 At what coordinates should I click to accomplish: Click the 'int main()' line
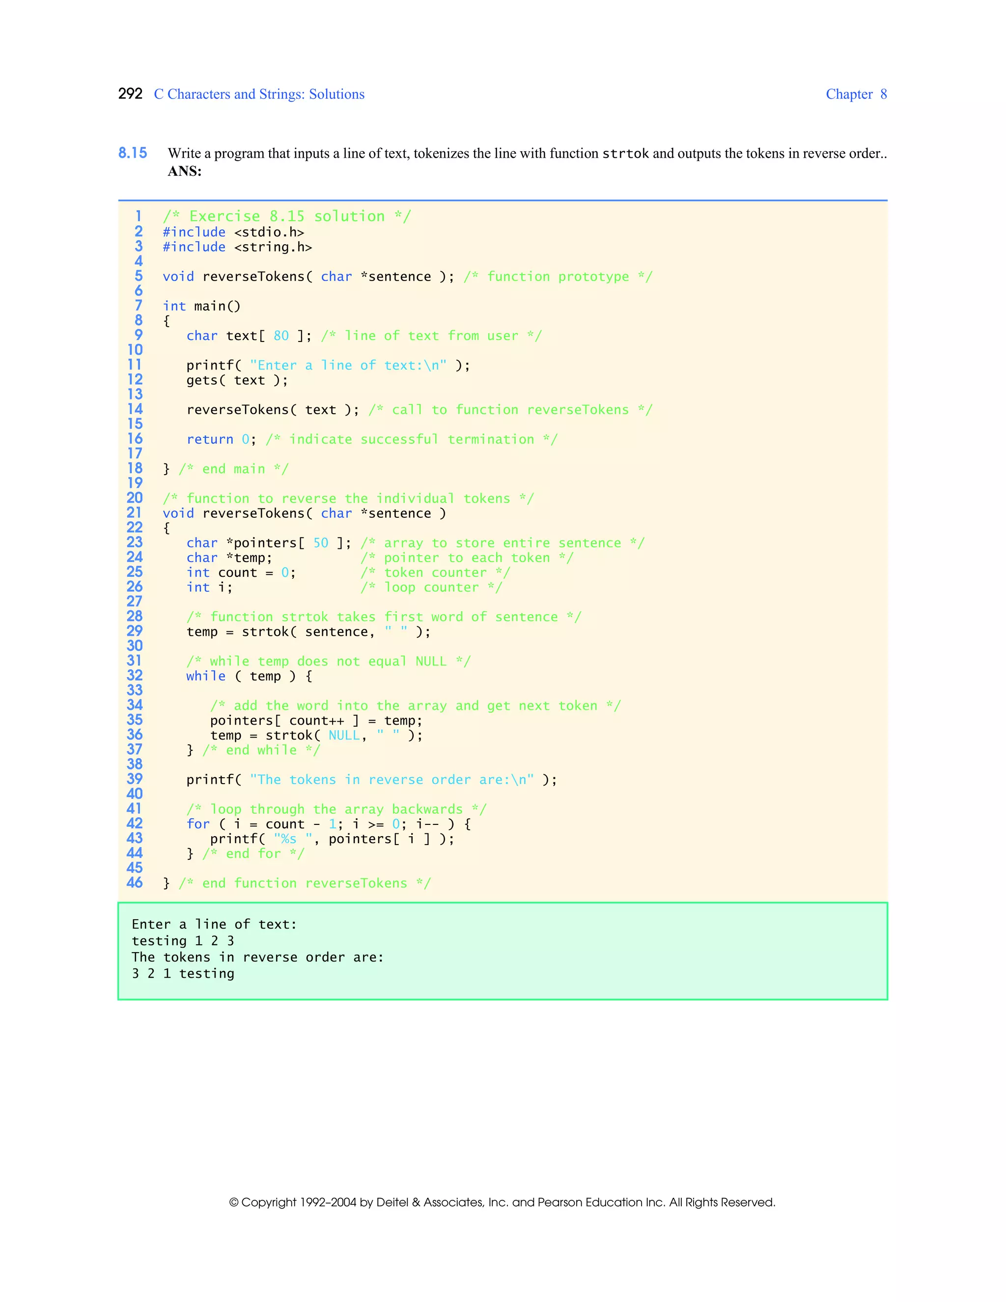tap(201, 306)
